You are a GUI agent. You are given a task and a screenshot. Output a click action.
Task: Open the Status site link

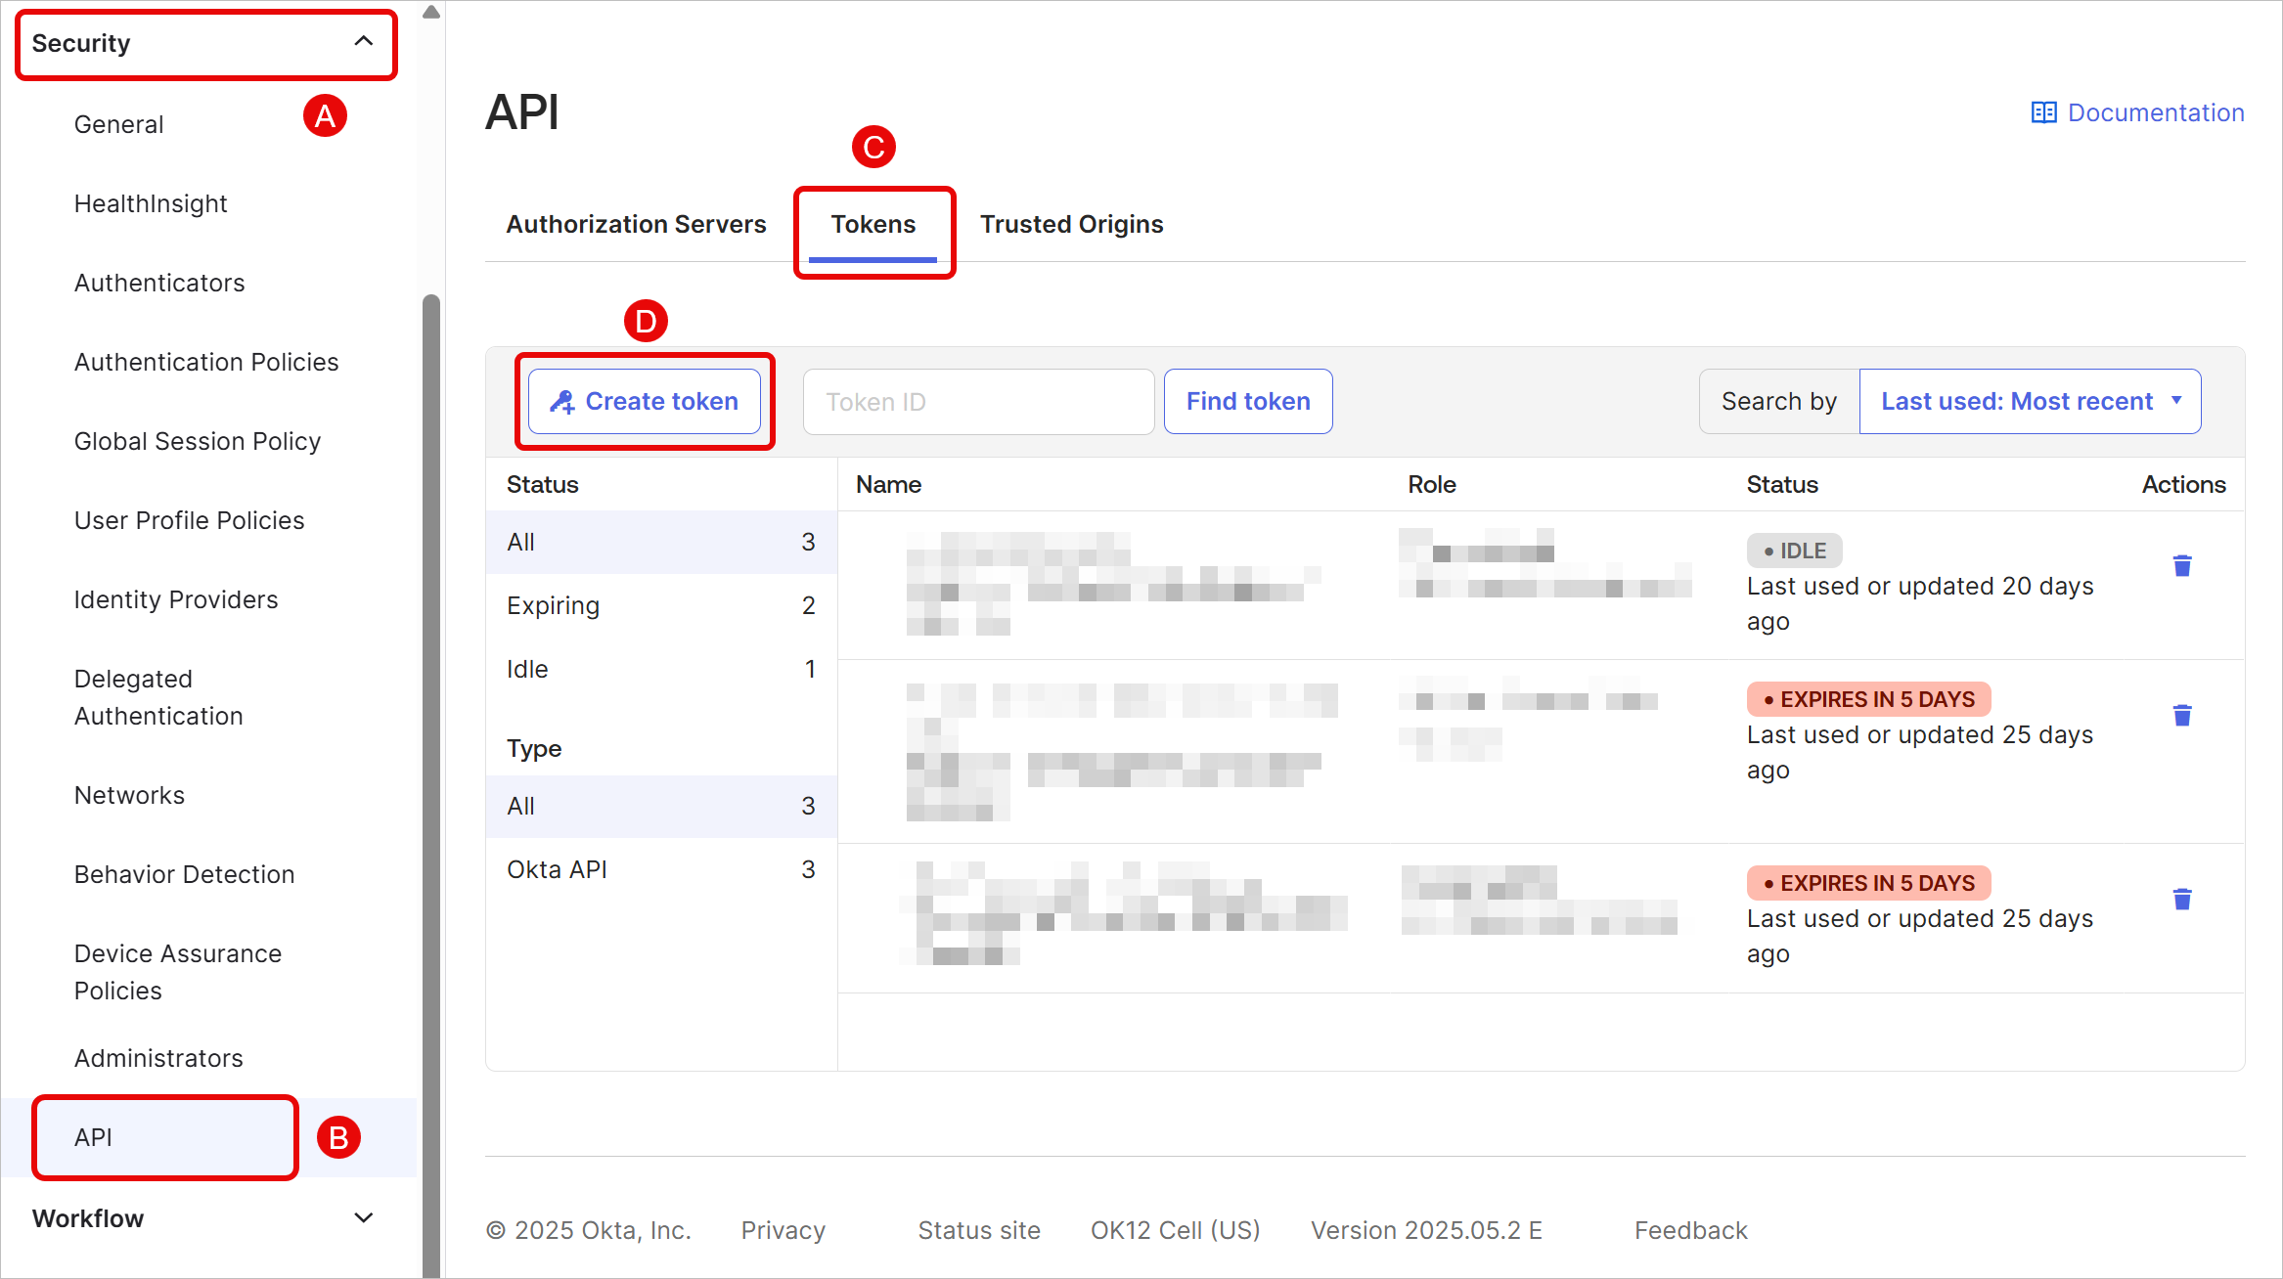click(978, 1230)
